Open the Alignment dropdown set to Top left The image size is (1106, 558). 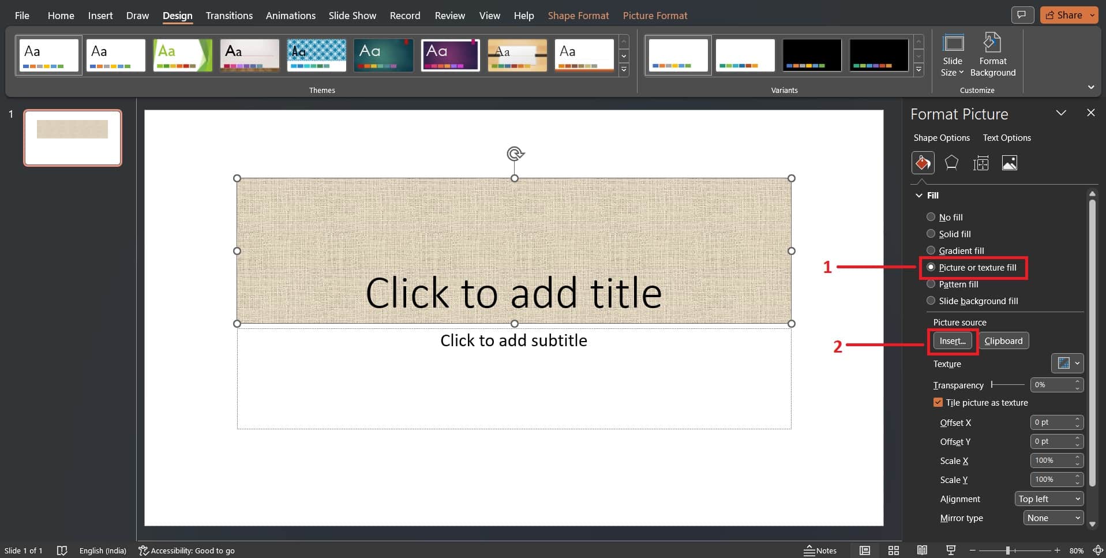1048,499
